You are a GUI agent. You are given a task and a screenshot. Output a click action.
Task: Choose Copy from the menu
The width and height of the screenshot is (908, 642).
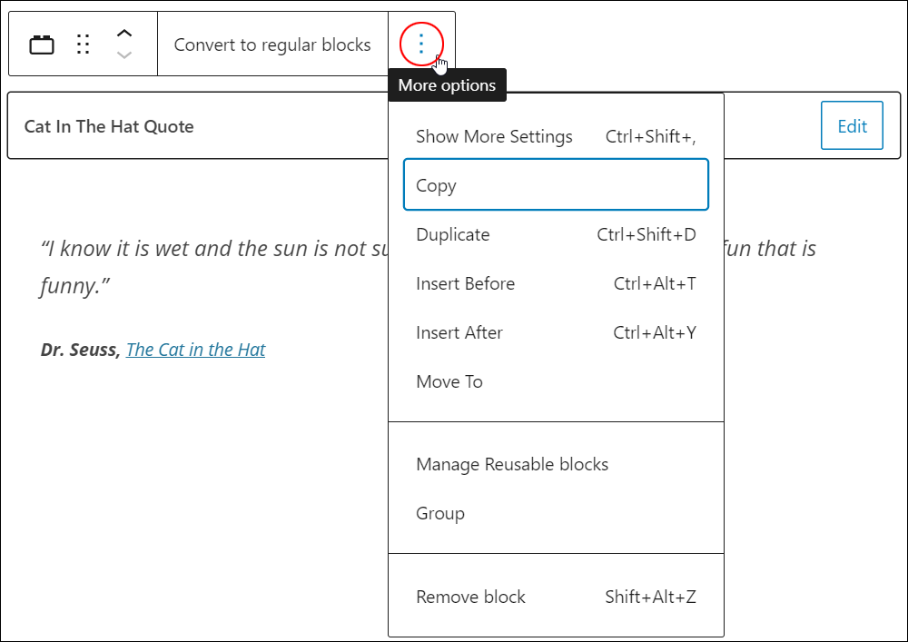click(556, 184)
